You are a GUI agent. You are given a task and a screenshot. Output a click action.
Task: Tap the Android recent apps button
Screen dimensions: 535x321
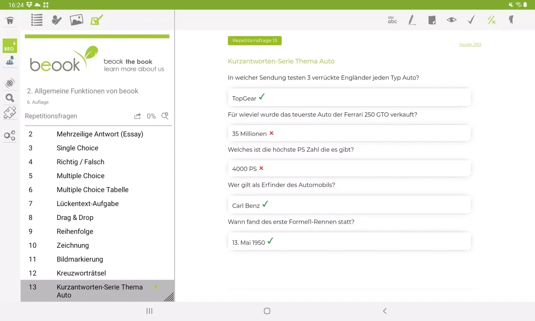149,311
